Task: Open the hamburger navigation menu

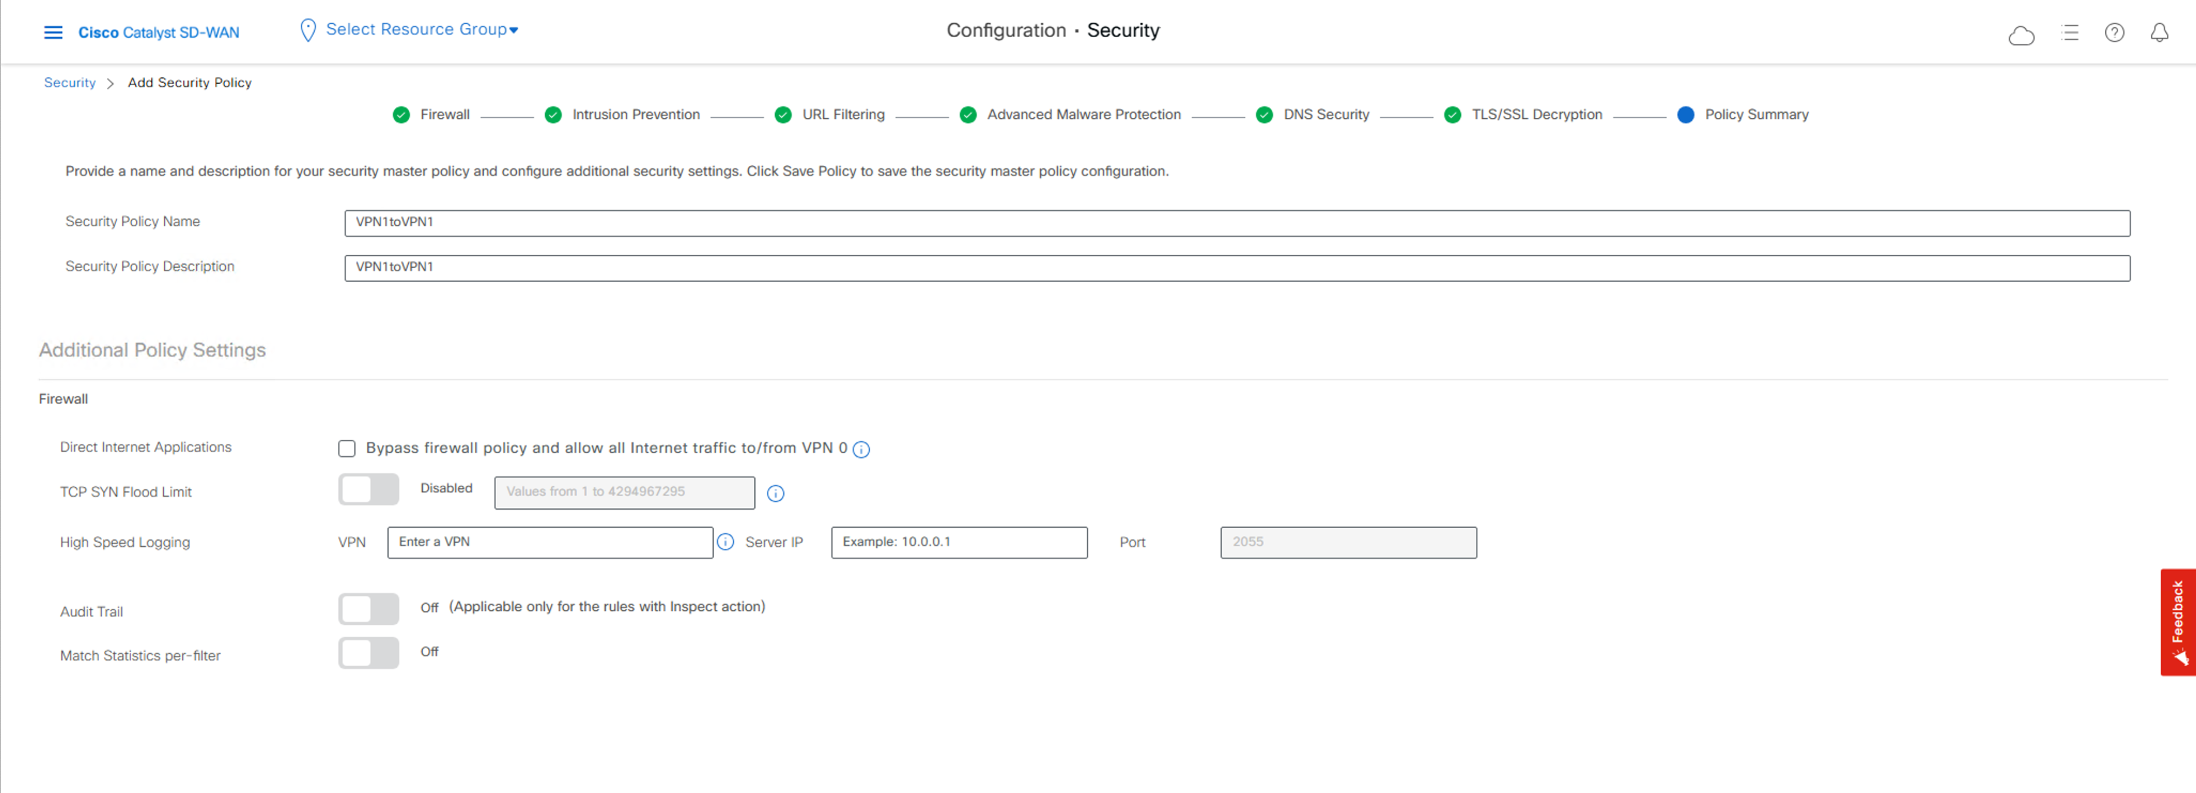Action: 53,33
